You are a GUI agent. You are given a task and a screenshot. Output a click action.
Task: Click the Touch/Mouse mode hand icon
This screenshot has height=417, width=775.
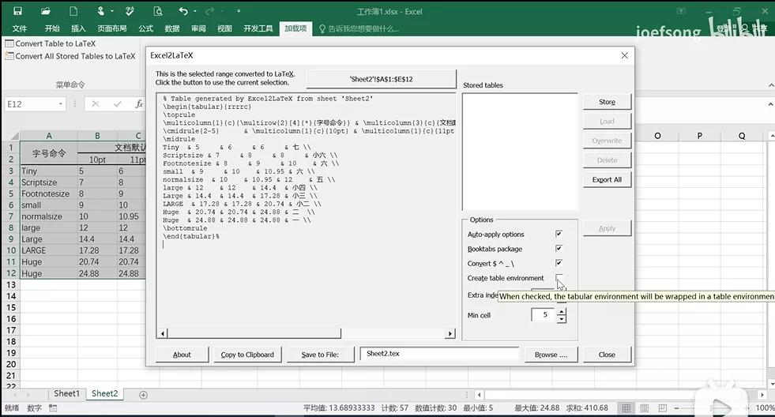click(101, 11)
